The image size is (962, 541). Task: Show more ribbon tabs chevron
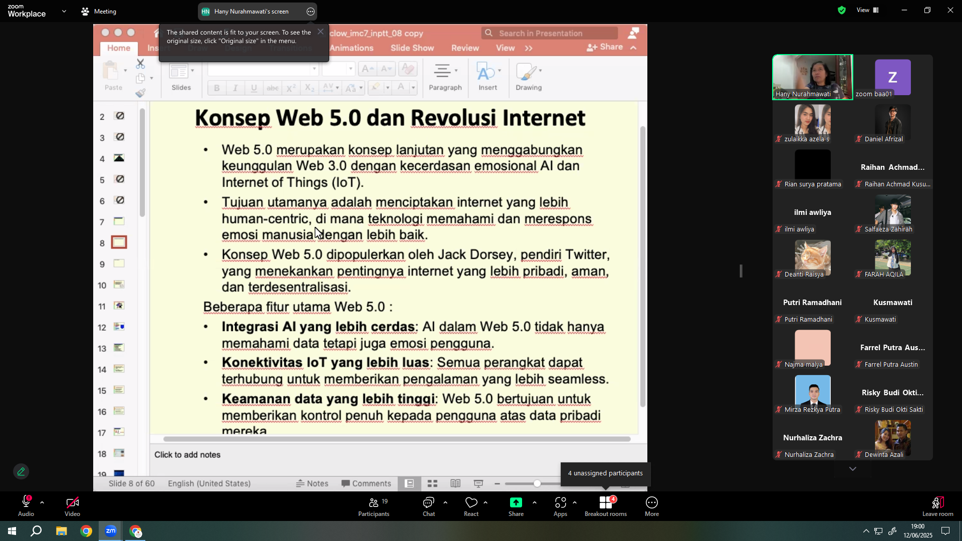pos(529,48)
